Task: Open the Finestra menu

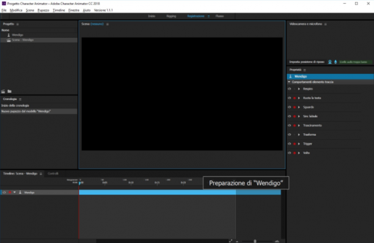Action: point(74,10)
